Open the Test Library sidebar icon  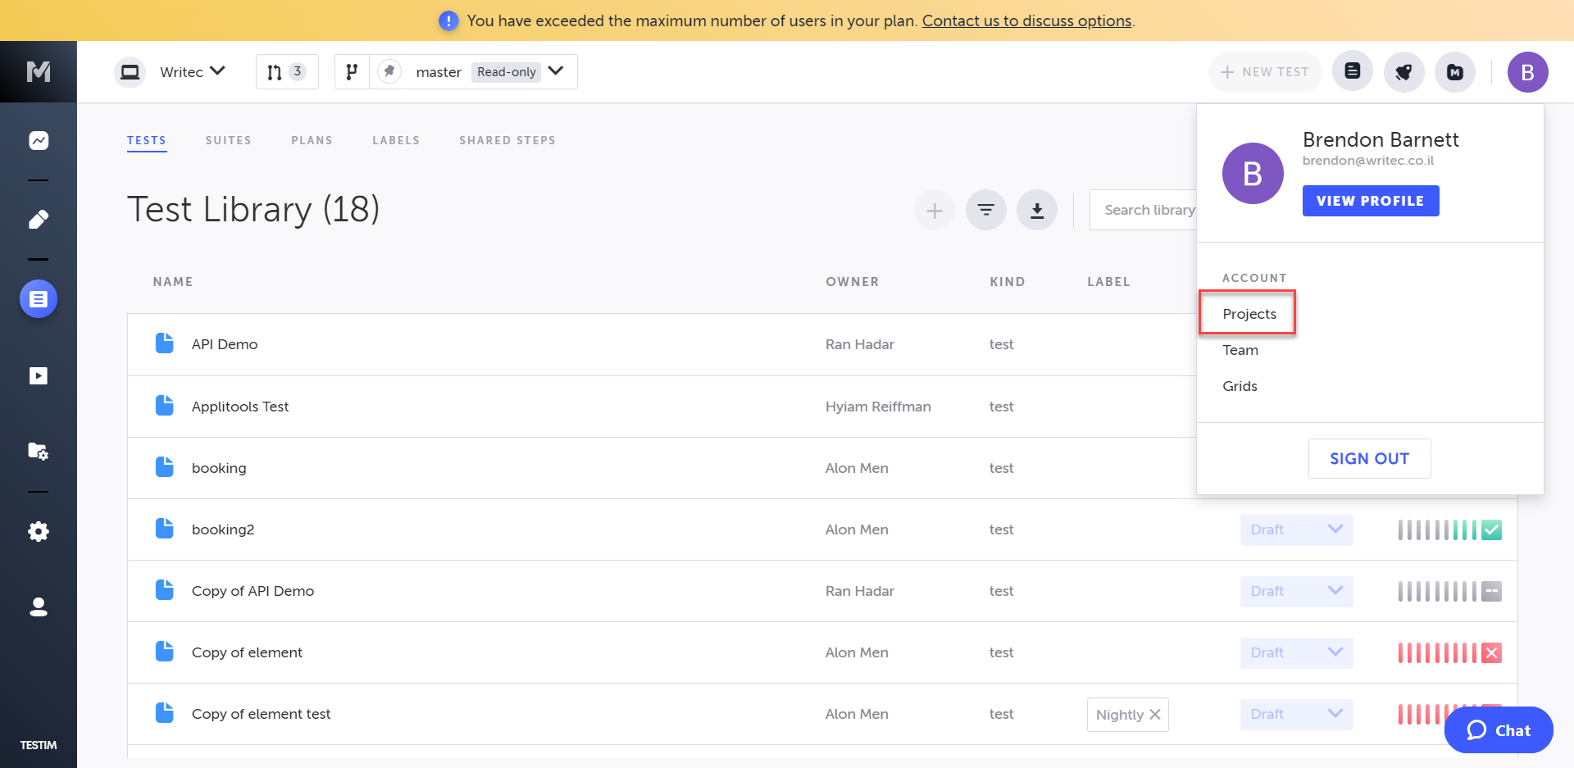tap(39, 298)
